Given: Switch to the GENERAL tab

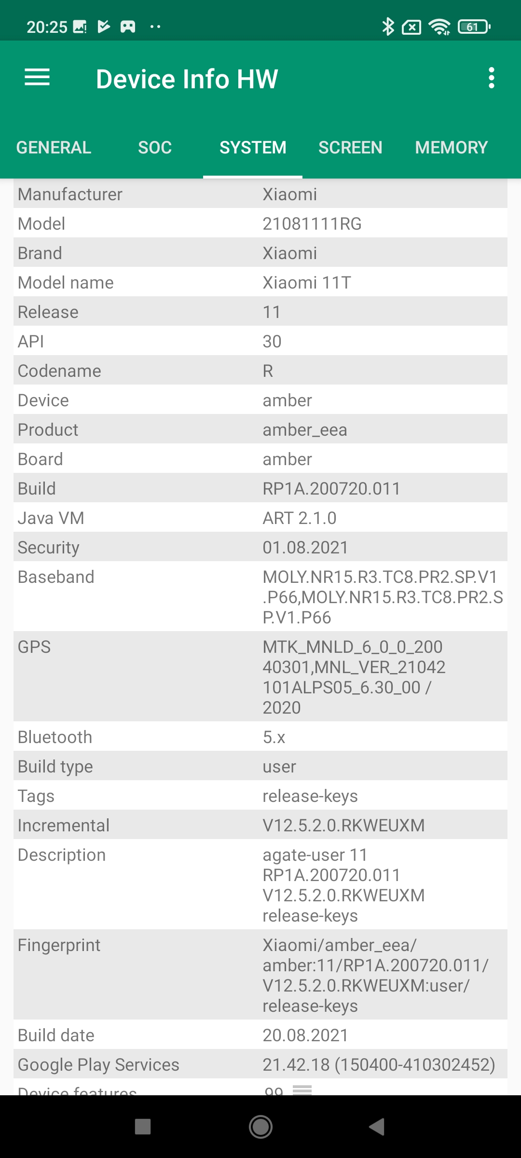Looking at the screenshot, I should 54,148.
